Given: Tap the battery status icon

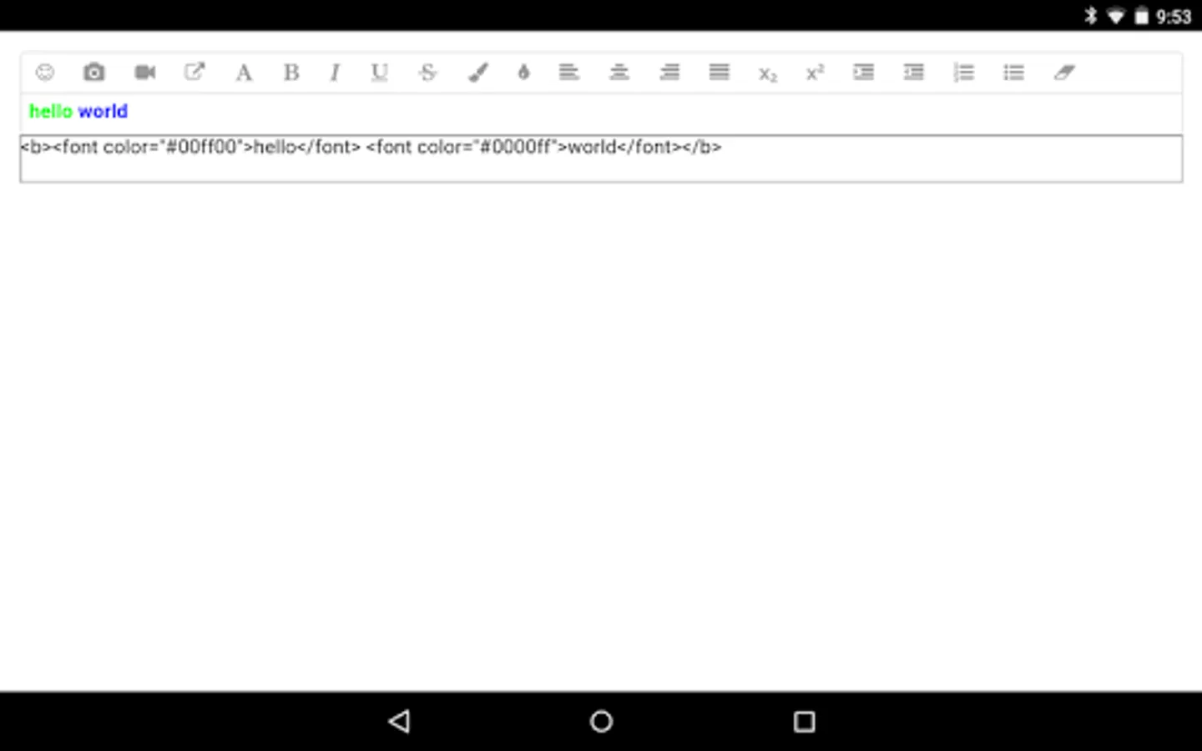Looking at the screenshot, I should 1142,16.
